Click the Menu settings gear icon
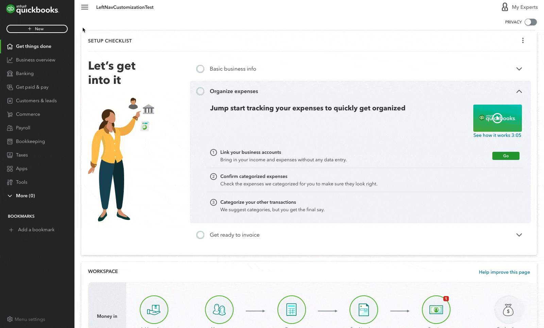 tap(10, 319)
